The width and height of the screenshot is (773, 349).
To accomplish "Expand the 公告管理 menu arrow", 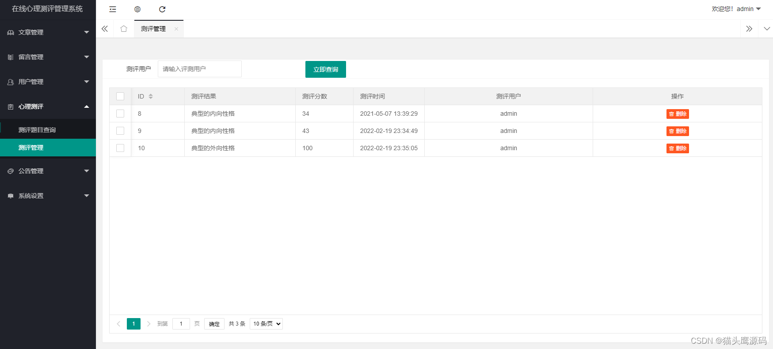I will (x=87, y=171).
